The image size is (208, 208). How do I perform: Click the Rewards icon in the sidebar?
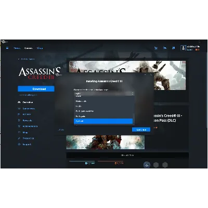click(19, 120)
